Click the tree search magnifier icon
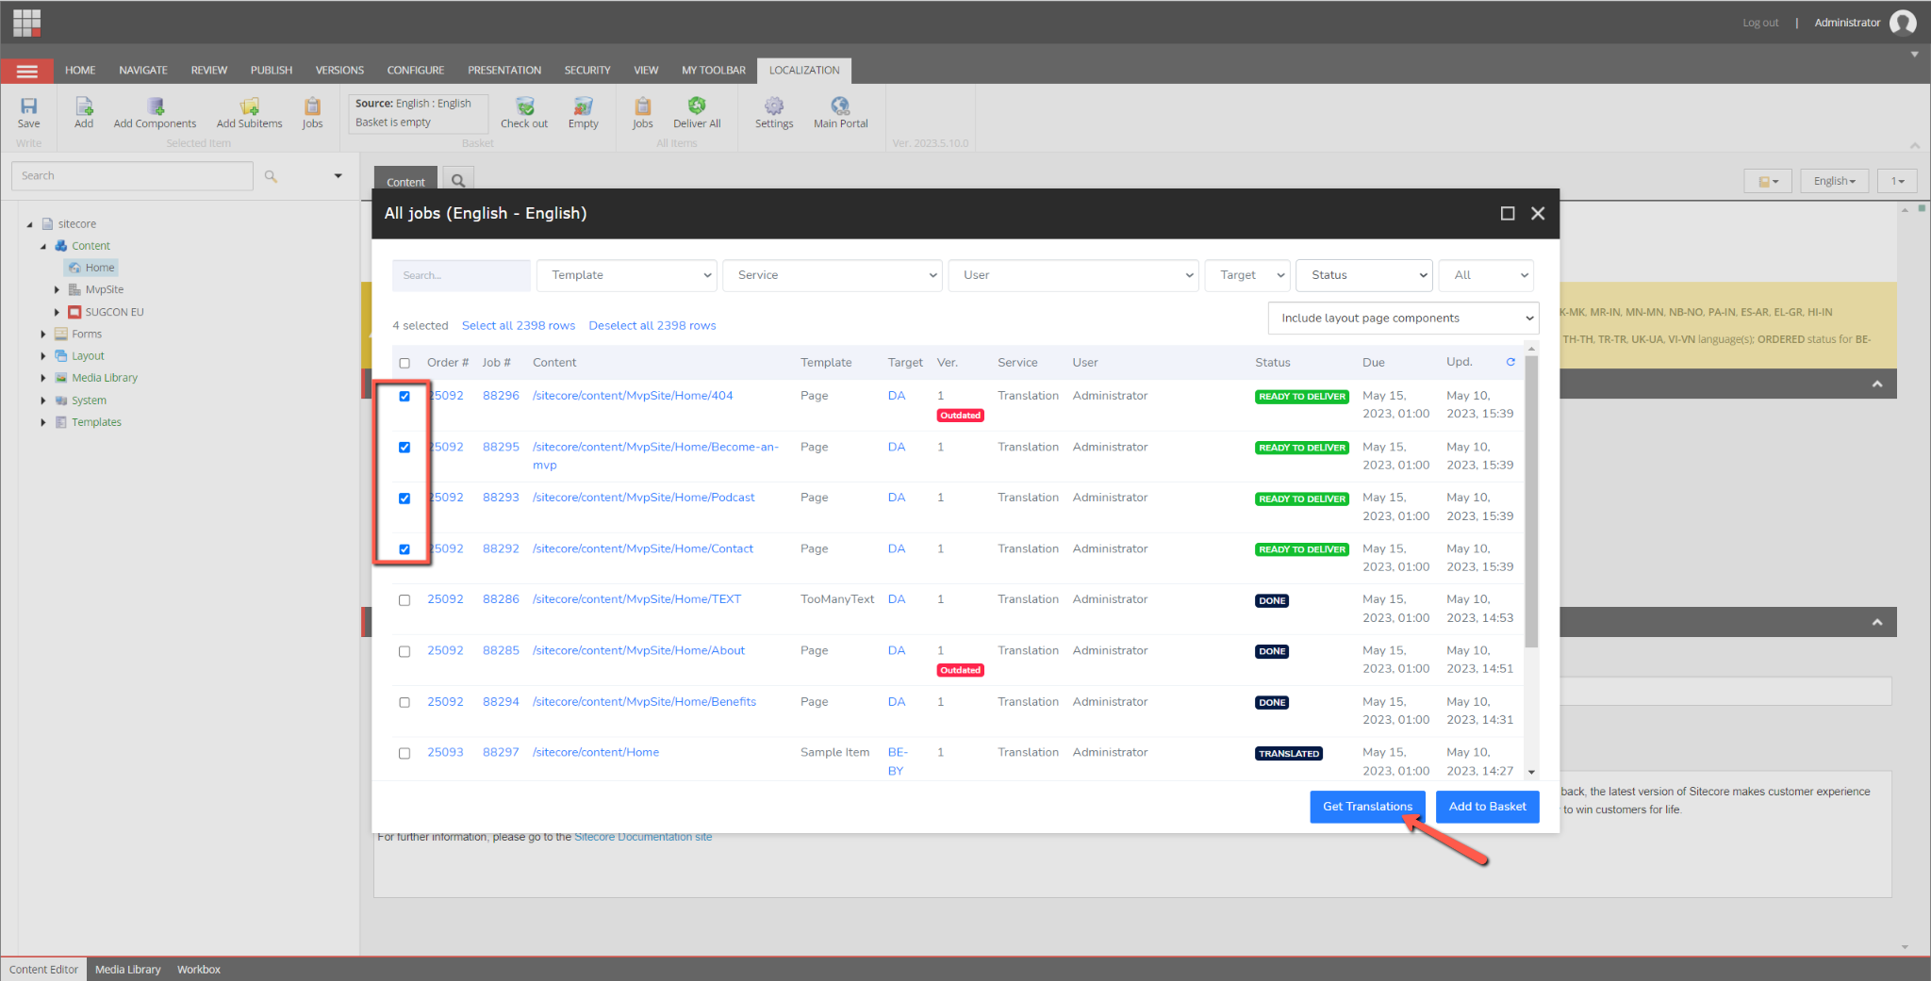Viewport: 1931px width, 981px height. [271, 176]
